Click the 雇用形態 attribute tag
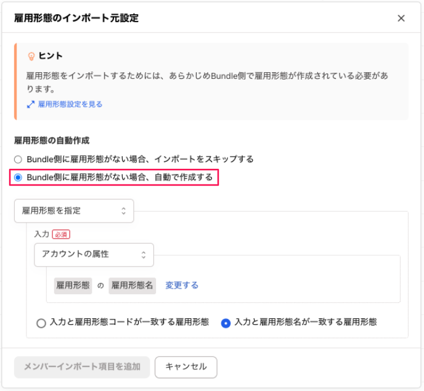 pos(73,286)
